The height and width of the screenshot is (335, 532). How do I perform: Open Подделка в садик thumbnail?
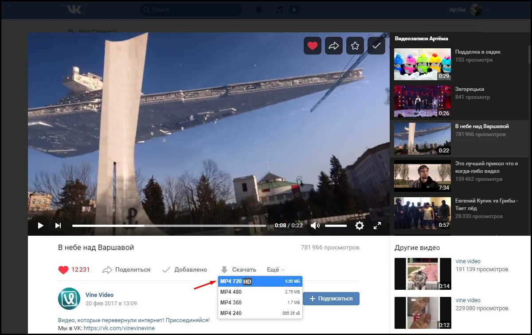[422, 64]
